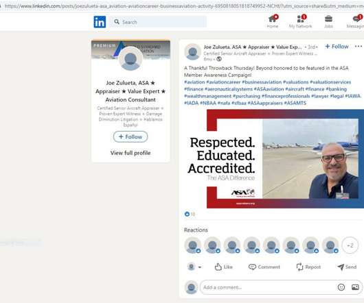
Task: Click the Comment button
Action: click(x=264, y=267)
